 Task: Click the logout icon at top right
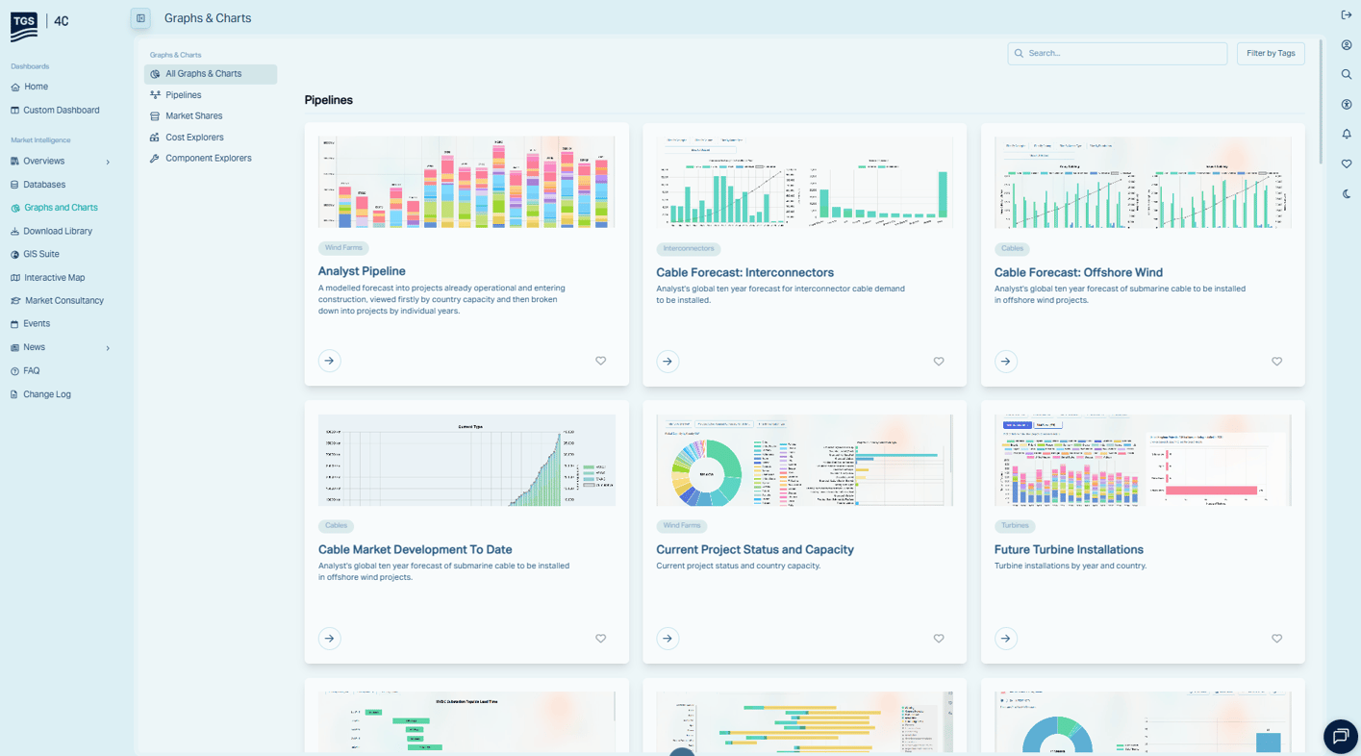point(1347,15)
